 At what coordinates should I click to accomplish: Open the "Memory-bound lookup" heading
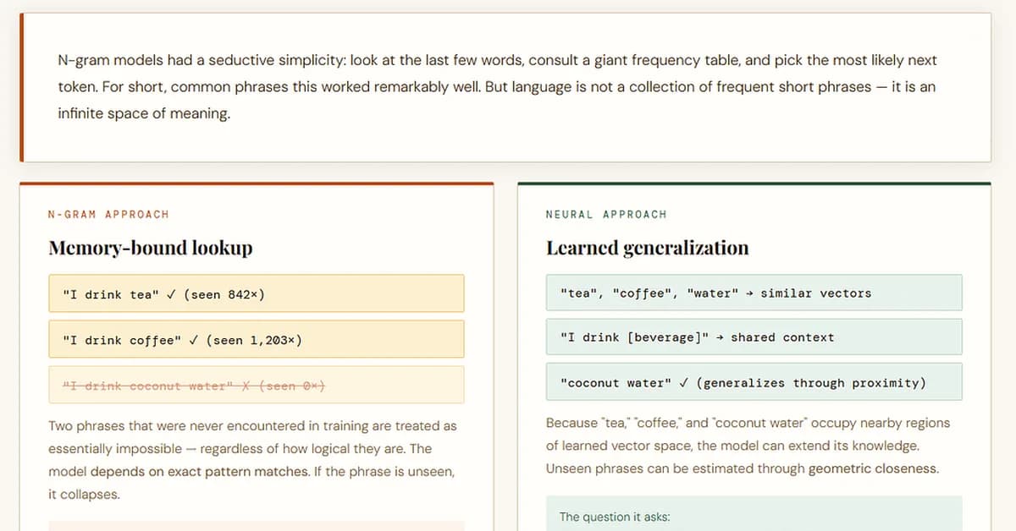pos(150,248)
